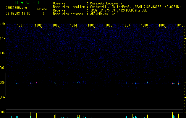Click the 0.7 kHz axis label

[x=2, y=97]
